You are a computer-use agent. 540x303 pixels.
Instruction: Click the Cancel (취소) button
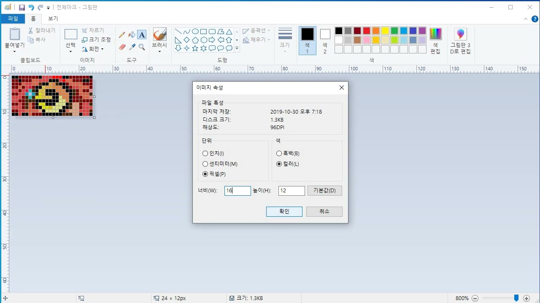[x=324, y=211]
